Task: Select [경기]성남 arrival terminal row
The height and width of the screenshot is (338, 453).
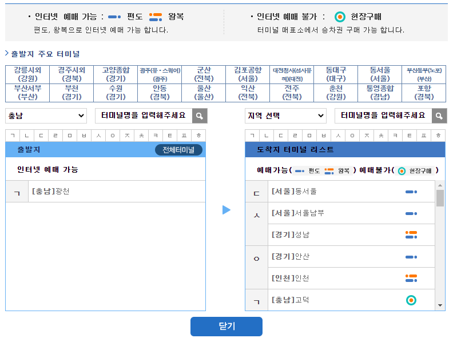Action: coord(351,235)
